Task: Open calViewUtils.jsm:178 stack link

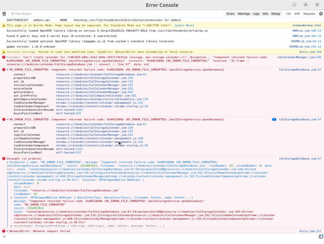Action: point(102,99)
